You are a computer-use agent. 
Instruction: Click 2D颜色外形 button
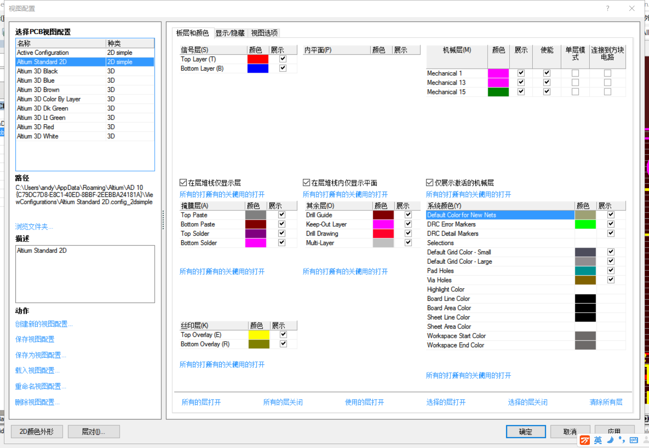coord(37,432)
